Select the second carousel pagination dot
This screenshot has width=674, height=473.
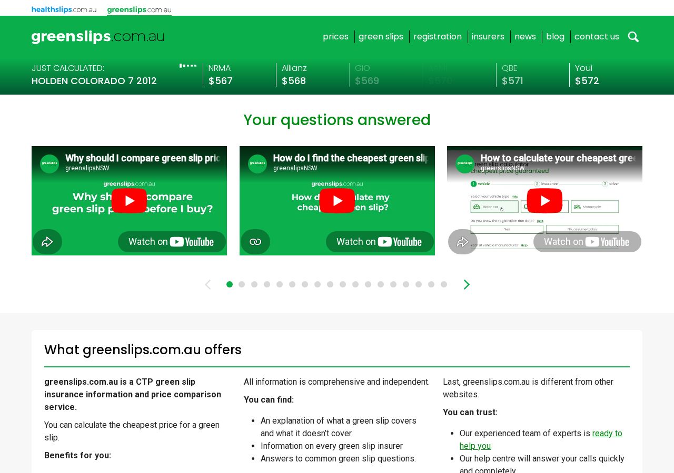coord(242,284)
